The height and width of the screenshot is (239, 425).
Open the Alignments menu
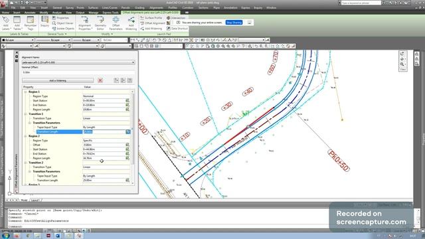(157, 8)
